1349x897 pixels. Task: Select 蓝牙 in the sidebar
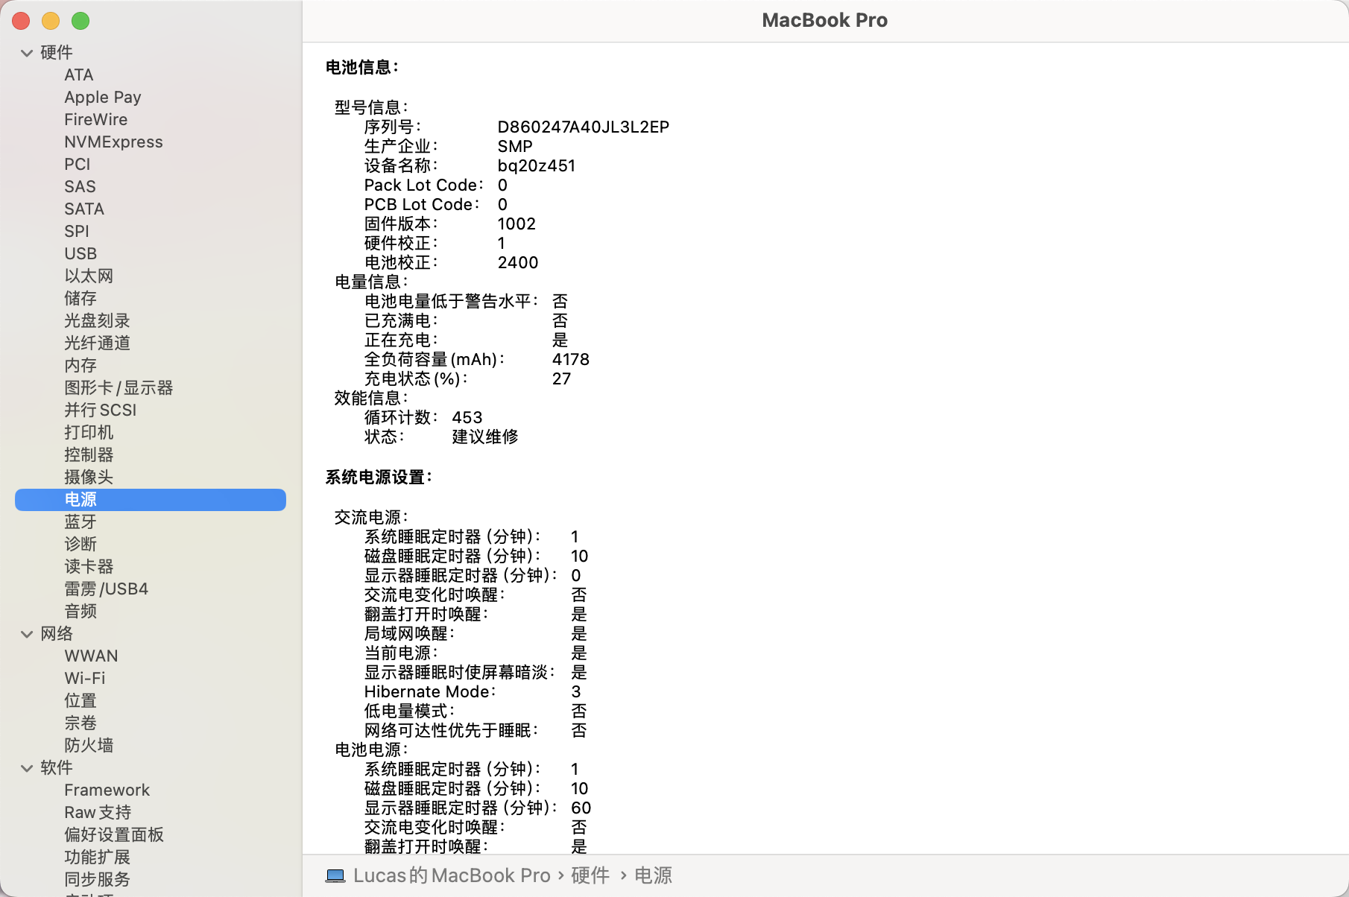80,522
